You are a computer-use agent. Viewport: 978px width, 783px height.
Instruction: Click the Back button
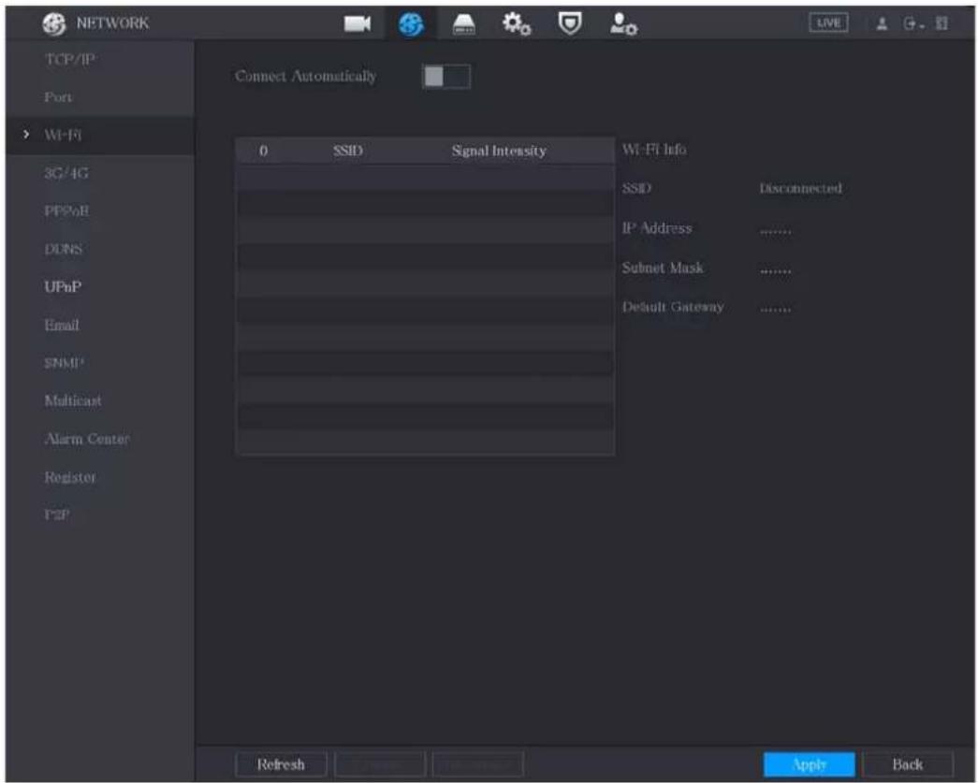point(908,764)
